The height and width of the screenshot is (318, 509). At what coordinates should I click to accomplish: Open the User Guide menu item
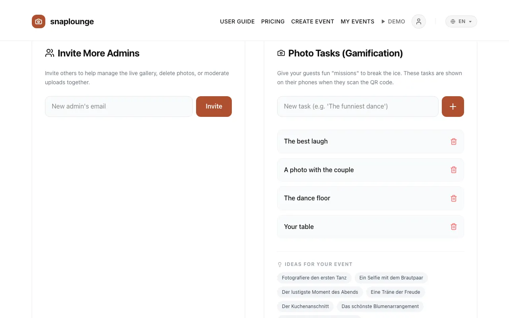(237, 21)
